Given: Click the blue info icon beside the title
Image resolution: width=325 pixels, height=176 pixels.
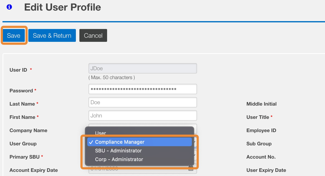Looking at the screenshot, I should coord(9,7).
